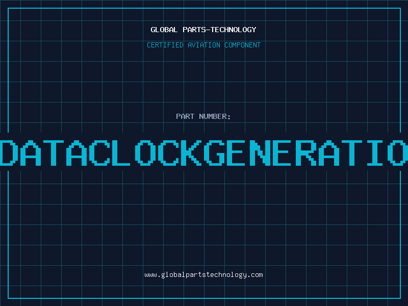Click the large DATACLOCKGENERATIO part number text
Screen dimensions: 408x306
click(x=204, y=152)
